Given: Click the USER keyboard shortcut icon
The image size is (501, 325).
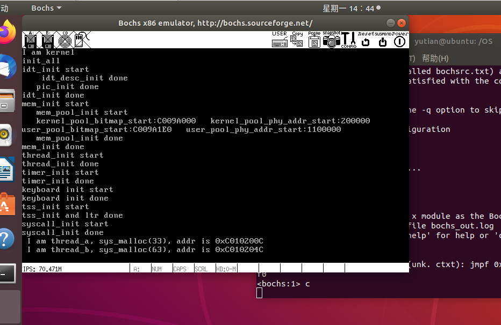Looking at the screenshot, I should click(280, 39).
